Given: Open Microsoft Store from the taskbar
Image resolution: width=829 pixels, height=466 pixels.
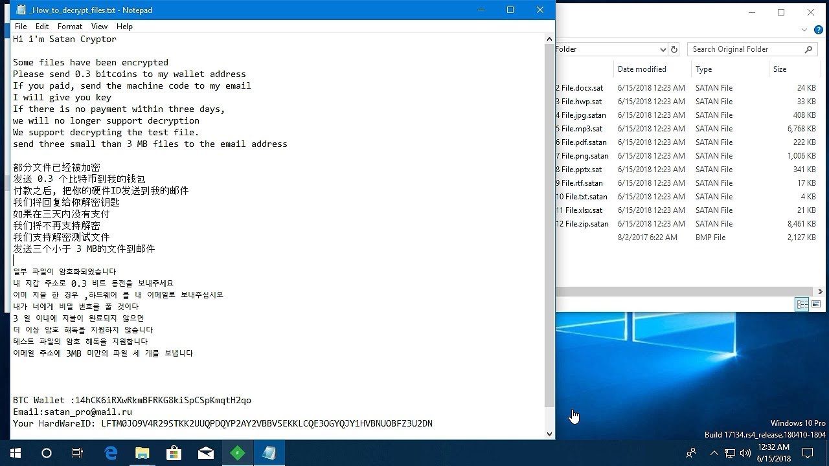Looking at the screenshot, I should [174, 453].
